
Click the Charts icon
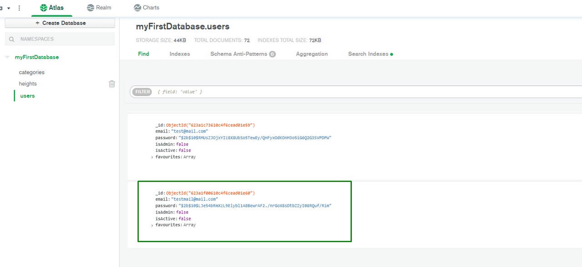click(x=137, y=8)
